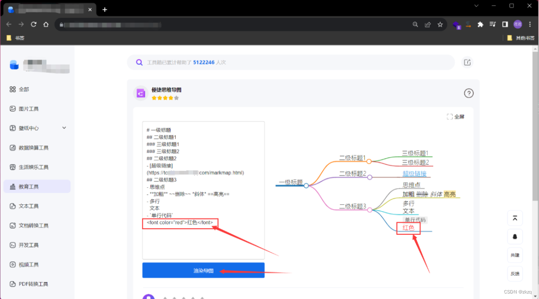The image size is (539, 299).
Task: Click the purple extension icon with badge
Action: (x=456, y=25)
